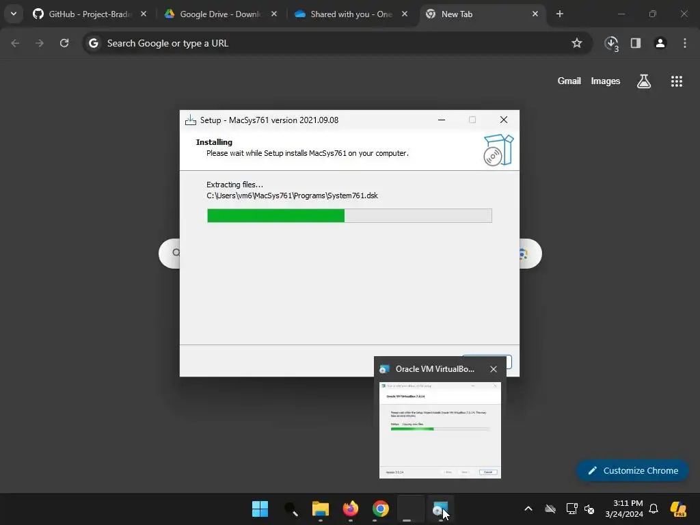Switch to the GitHub Project tab
The width and height of the screenshot is (700, 525).
pyautogui.click(x=90, y=14)
